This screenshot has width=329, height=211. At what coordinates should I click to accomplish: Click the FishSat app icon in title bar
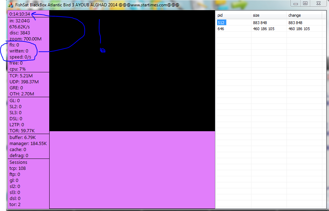tap(10, 5)
